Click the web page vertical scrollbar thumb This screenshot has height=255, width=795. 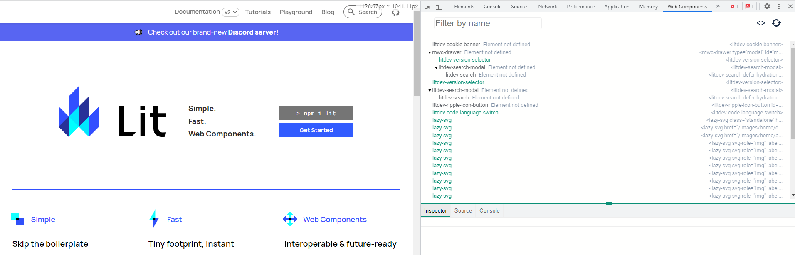pos(417,54)
